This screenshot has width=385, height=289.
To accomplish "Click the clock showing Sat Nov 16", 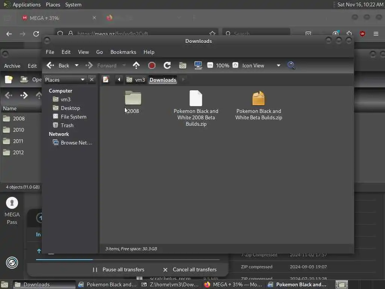I will pyautogui.click(x=360, y=5).
